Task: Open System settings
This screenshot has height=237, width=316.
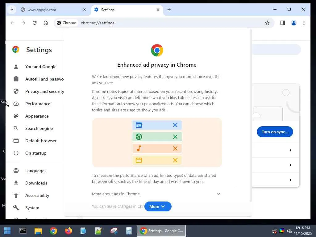Action: point(32,208)
